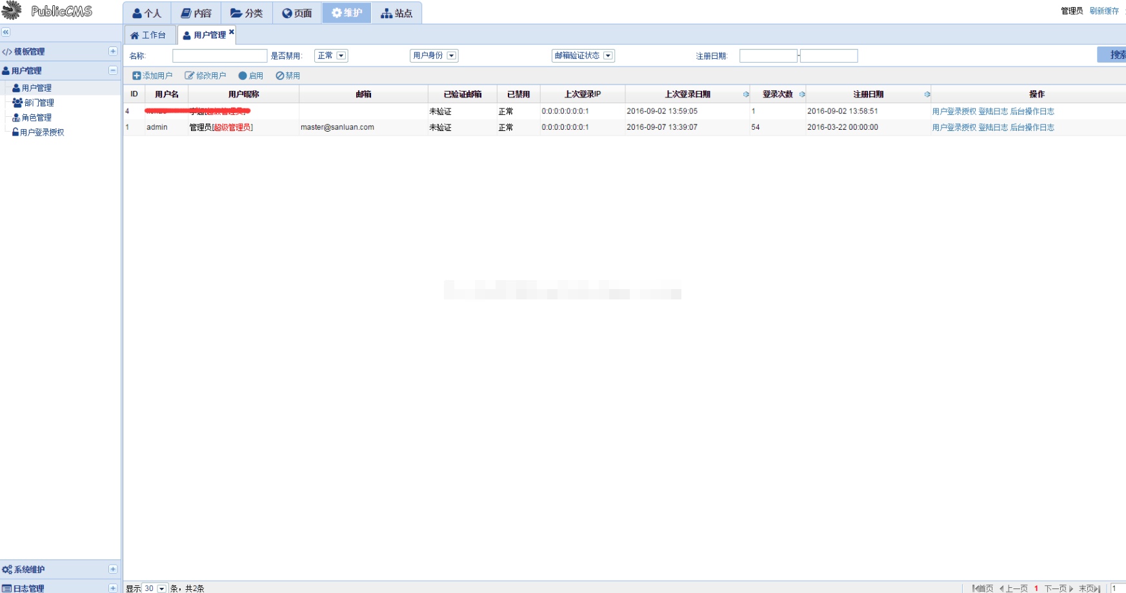Expand the 日志管理 sidebar section
Image resolution: width=1126 pixels, height=593 pixels.
point(113,588)
